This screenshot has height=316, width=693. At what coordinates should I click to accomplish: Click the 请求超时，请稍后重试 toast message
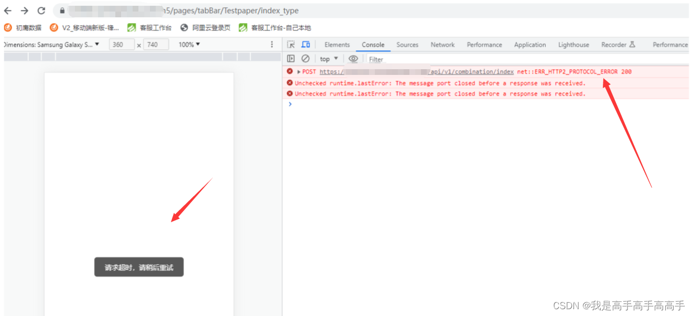(x=139, y=267)
